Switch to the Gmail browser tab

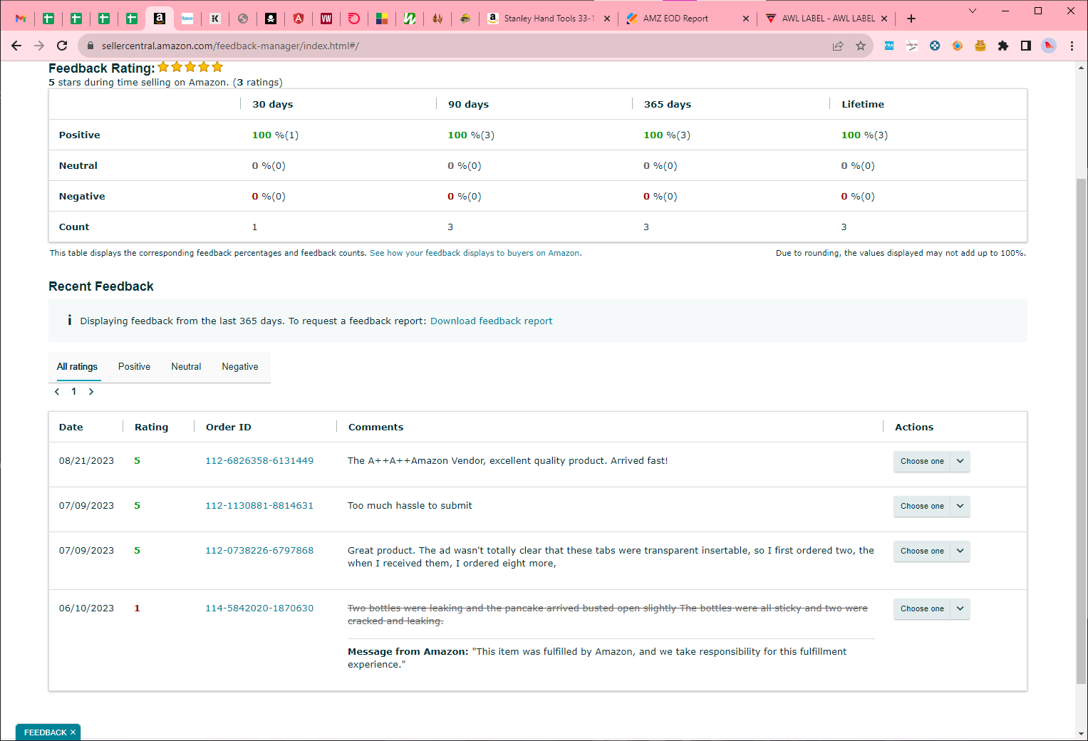[21, 19]
